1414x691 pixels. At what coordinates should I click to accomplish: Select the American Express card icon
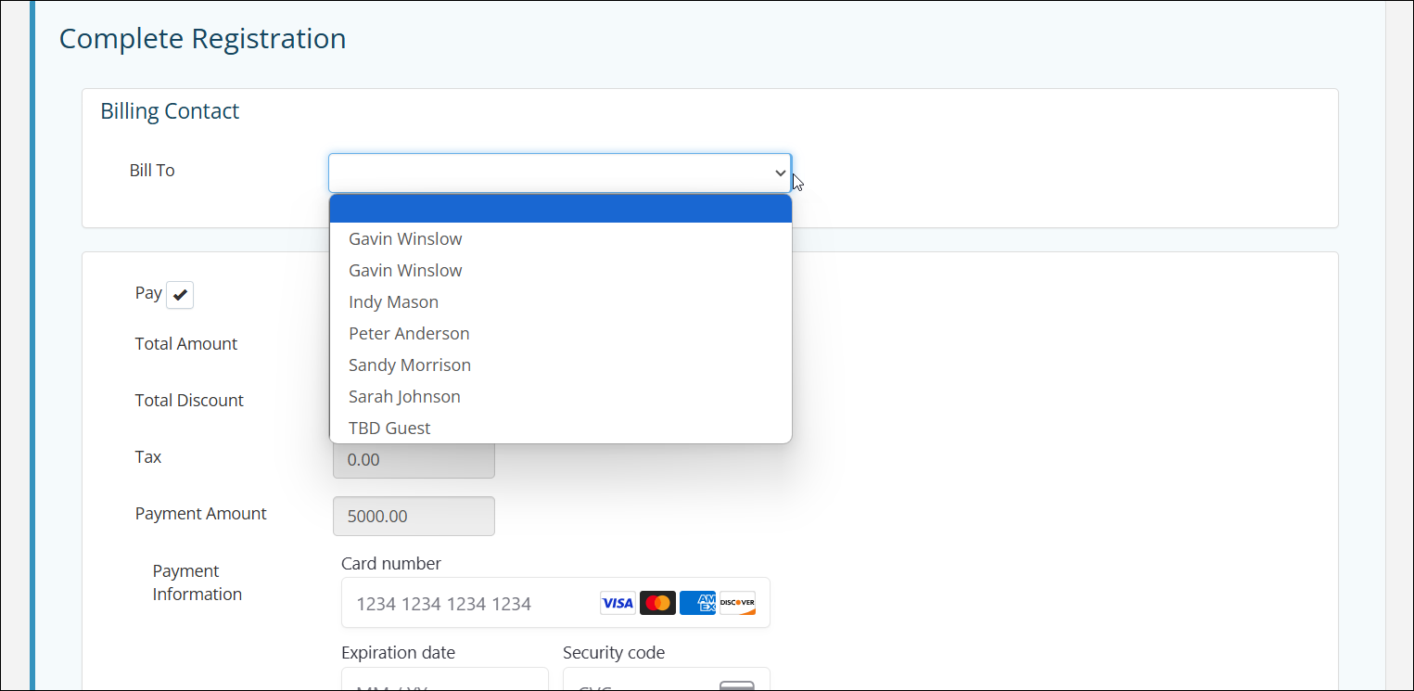click(x=697, y=603)
